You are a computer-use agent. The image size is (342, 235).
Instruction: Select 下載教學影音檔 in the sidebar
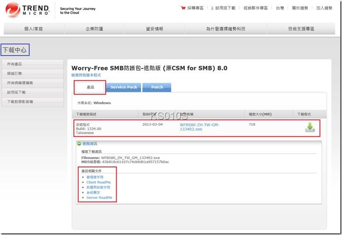32,101
